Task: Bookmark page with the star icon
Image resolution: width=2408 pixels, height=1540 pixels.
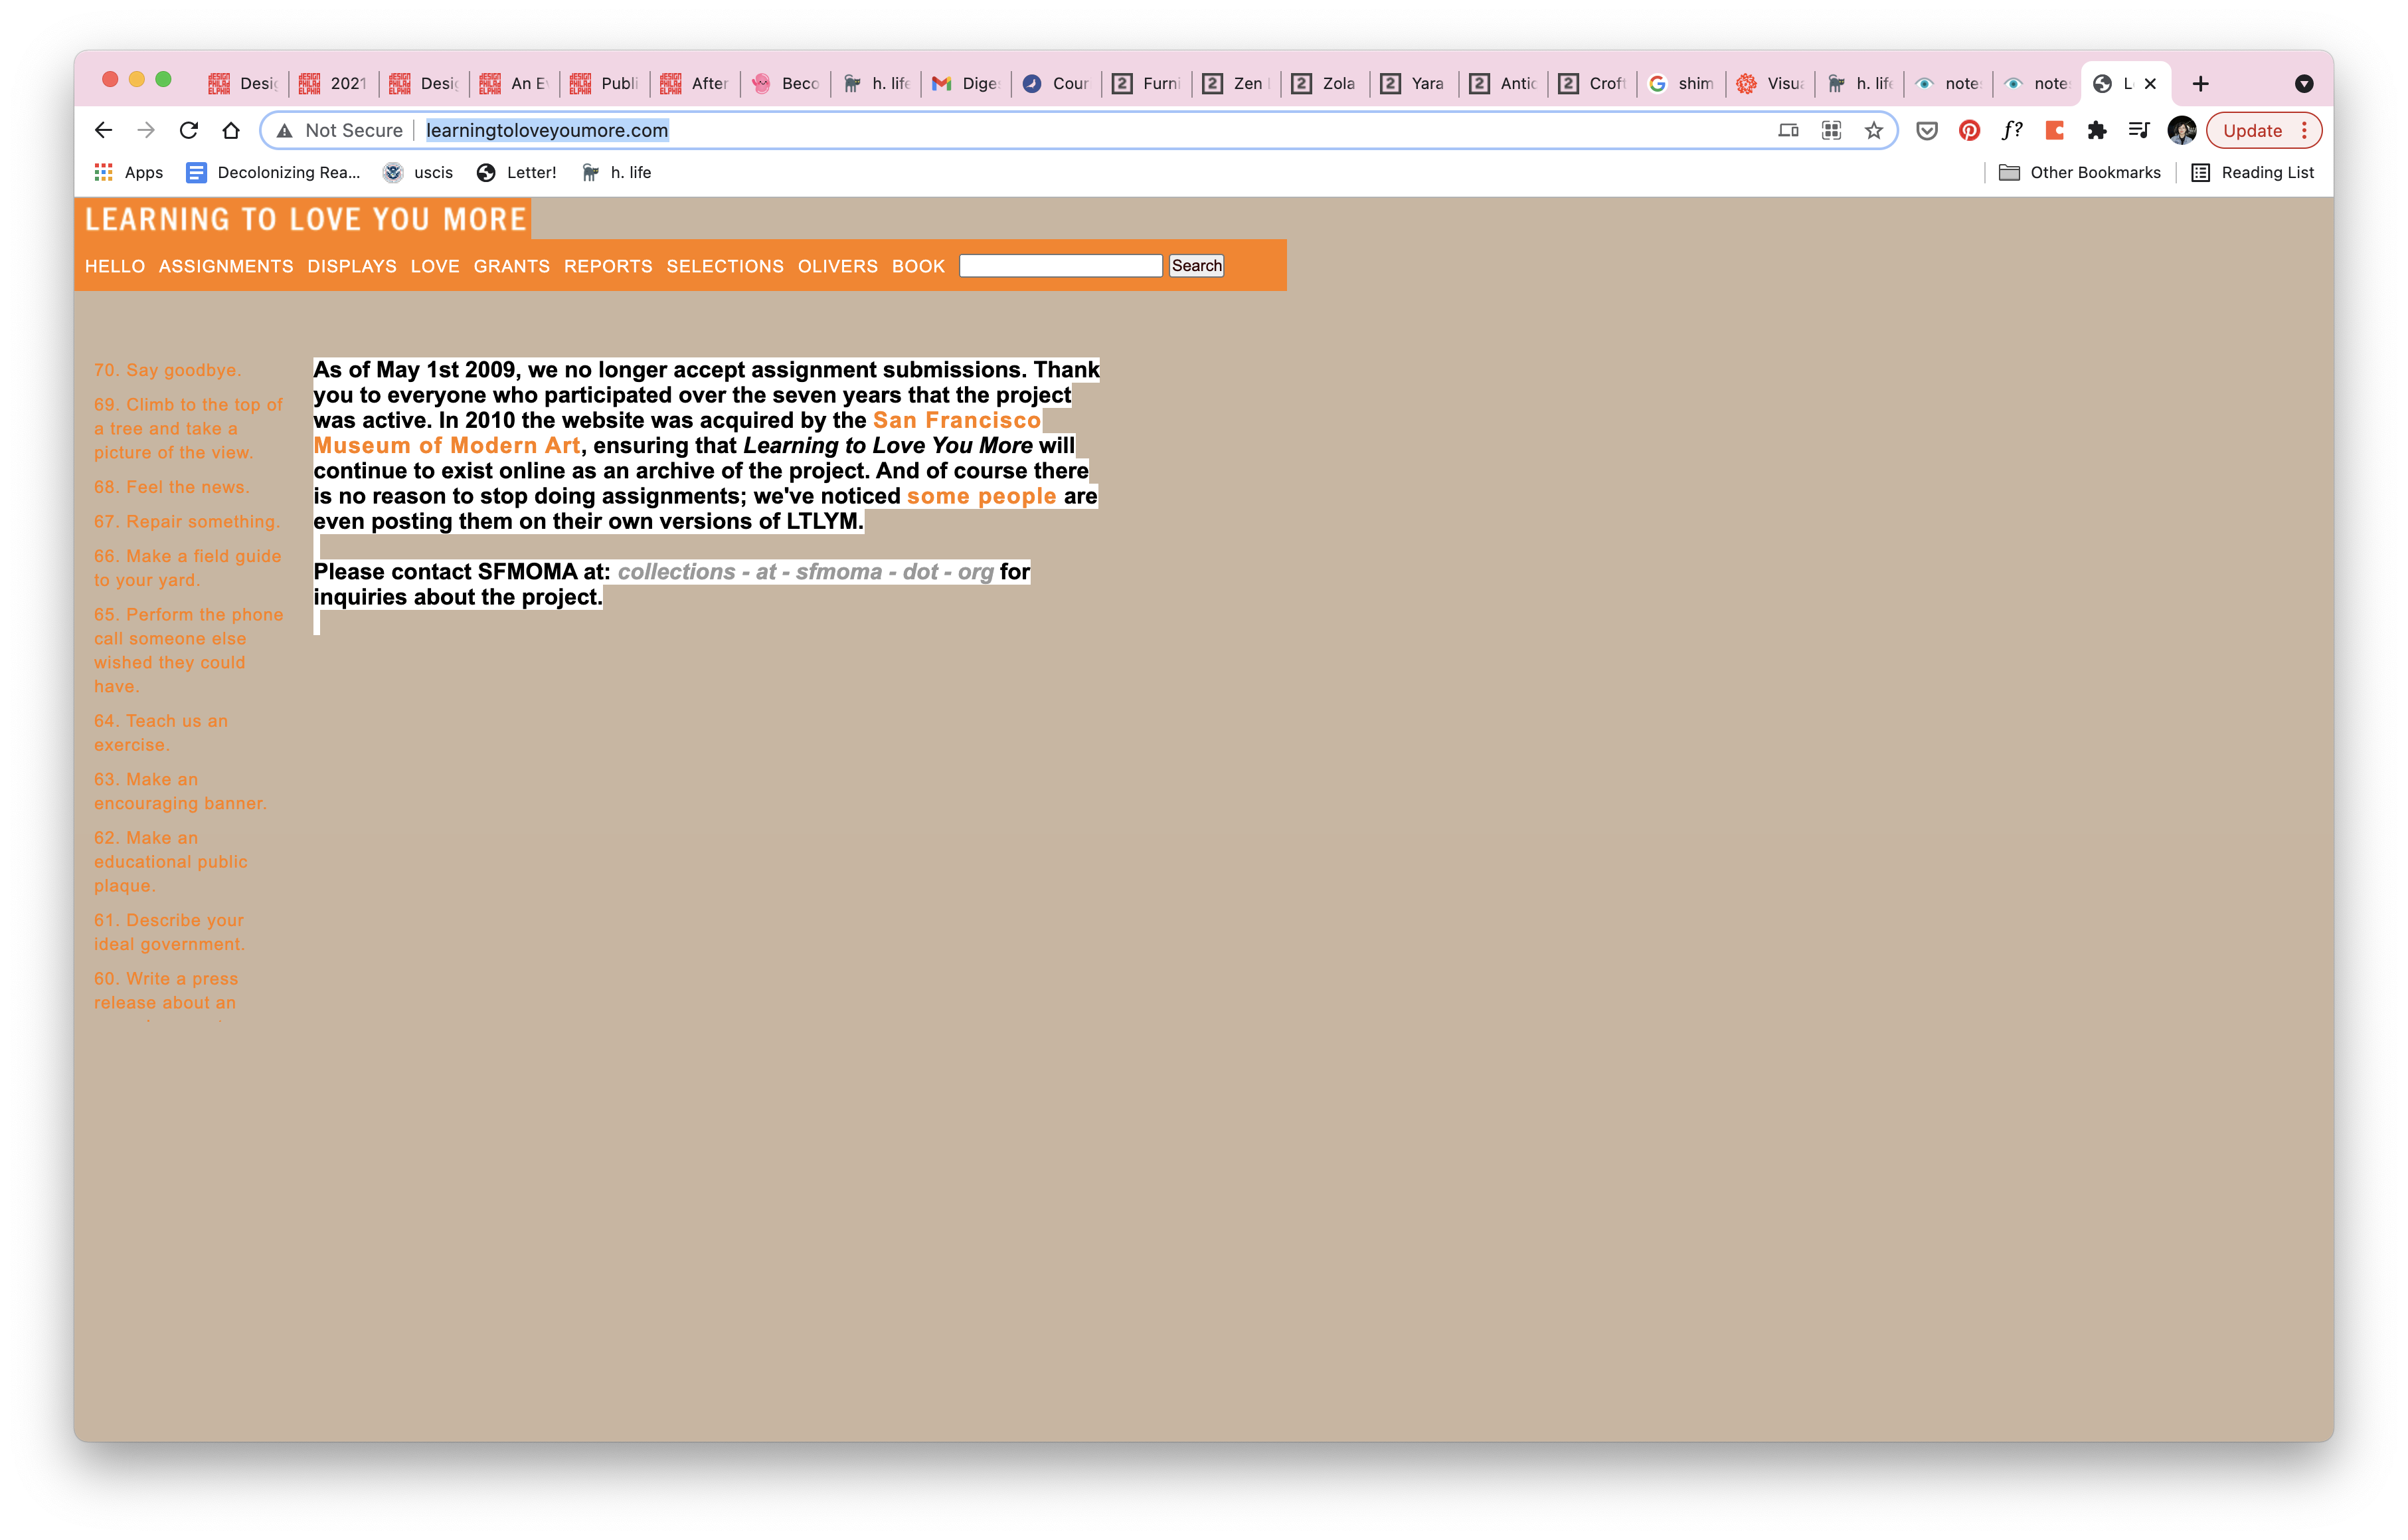Action: 1873,130
